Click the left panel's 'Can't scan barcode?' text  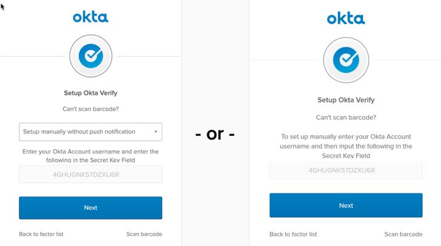point(90,109)
